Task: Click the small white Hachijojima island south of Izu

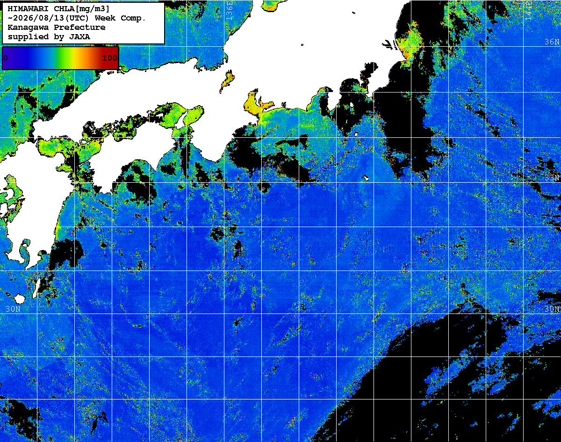Action: 366,178
